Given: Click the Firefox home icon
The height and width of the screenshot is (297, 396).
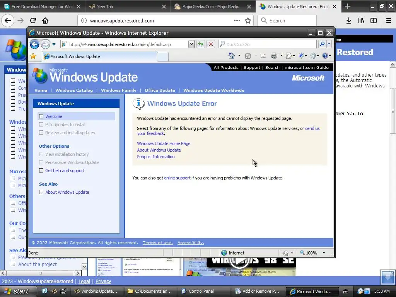Looking at the screenshot, I should pos(45,20).
